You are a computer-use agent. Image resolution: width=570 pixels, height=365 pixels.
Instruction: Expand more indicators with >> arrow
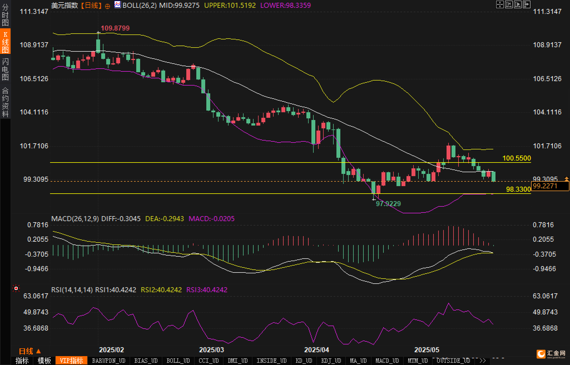point(483,361)
